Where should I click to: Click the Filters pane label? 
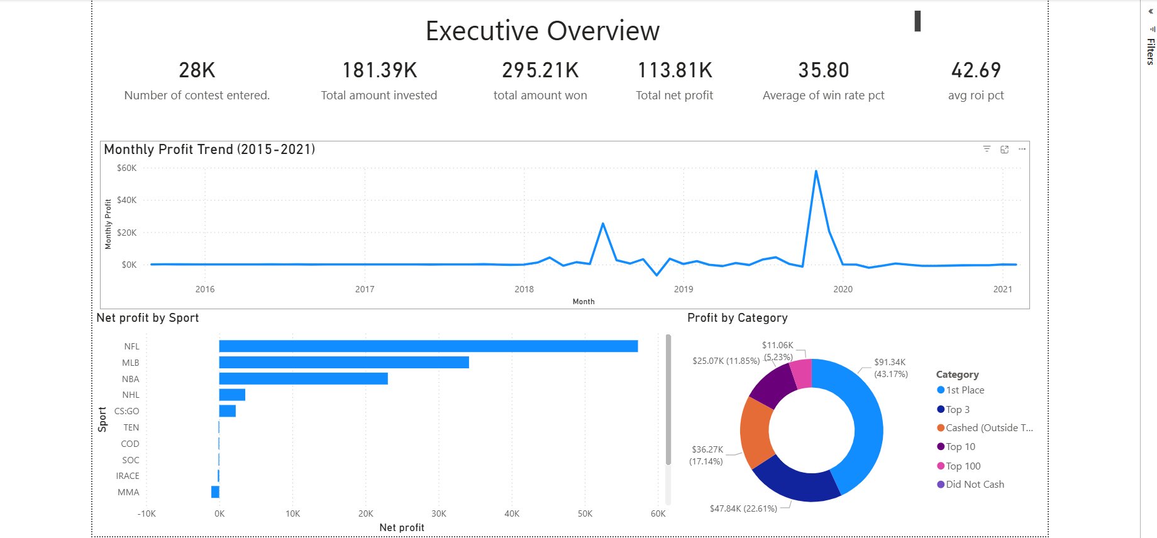point(1150,52)
